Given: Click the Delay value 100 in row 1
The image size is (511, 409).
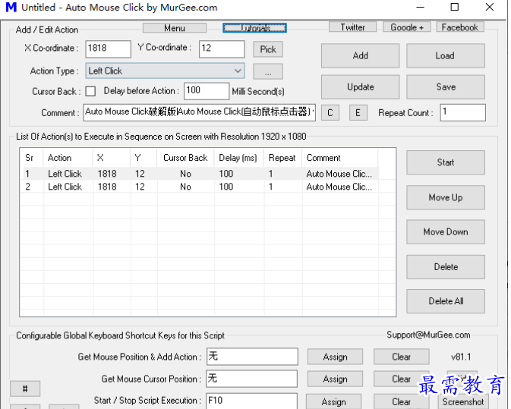Looking at the screenshot, I should click(226, 174).
